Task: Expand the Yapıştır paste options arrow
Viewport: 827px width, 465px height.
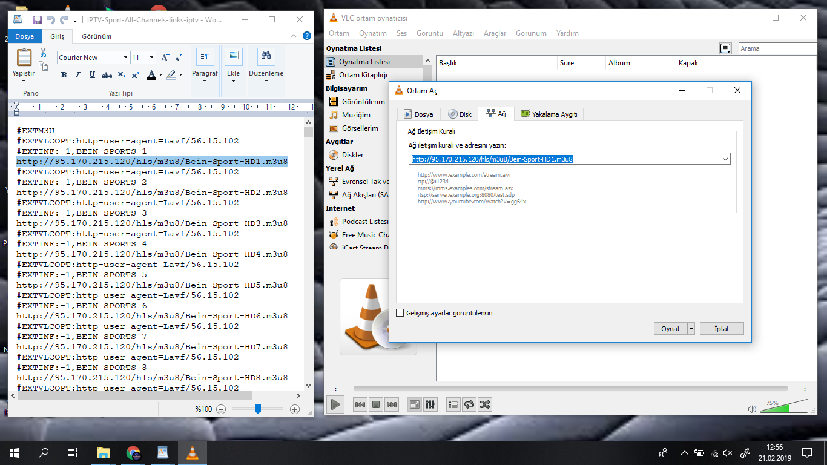Action: tap(24, 81)
